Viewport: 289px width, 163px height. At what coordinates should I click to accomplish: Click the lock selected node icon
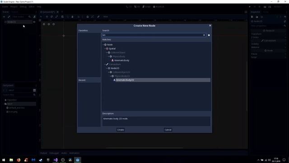click(x=88, y=17)
